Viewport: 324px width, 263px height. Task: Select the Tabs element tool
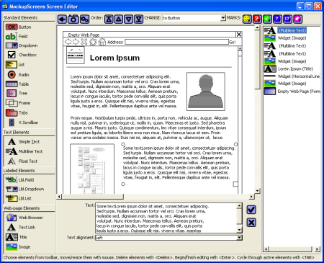click(17, 112)
